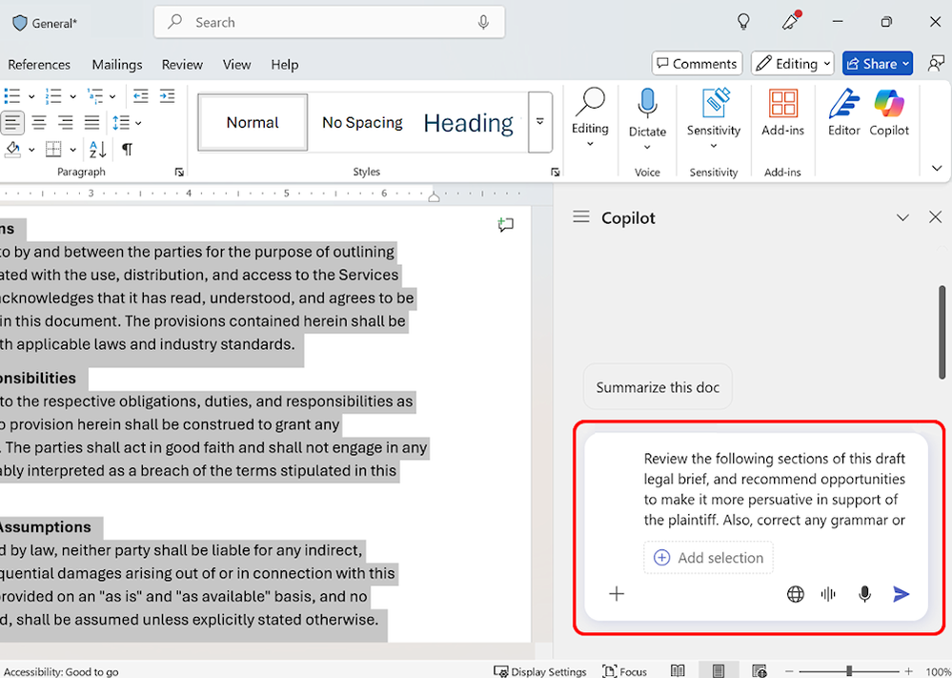Open the Comments pane

point(697,63)
